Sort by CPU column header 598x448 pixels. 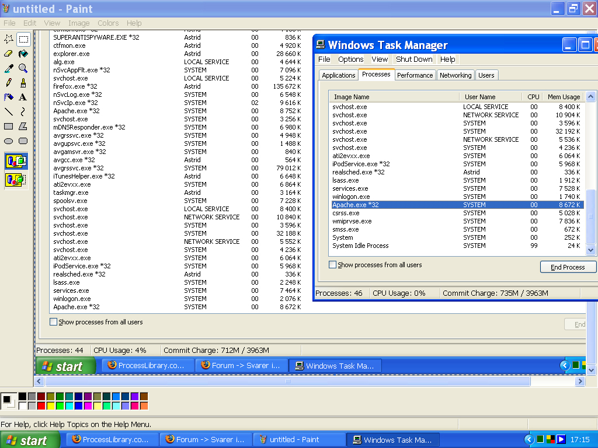click(x=533, y=97)
